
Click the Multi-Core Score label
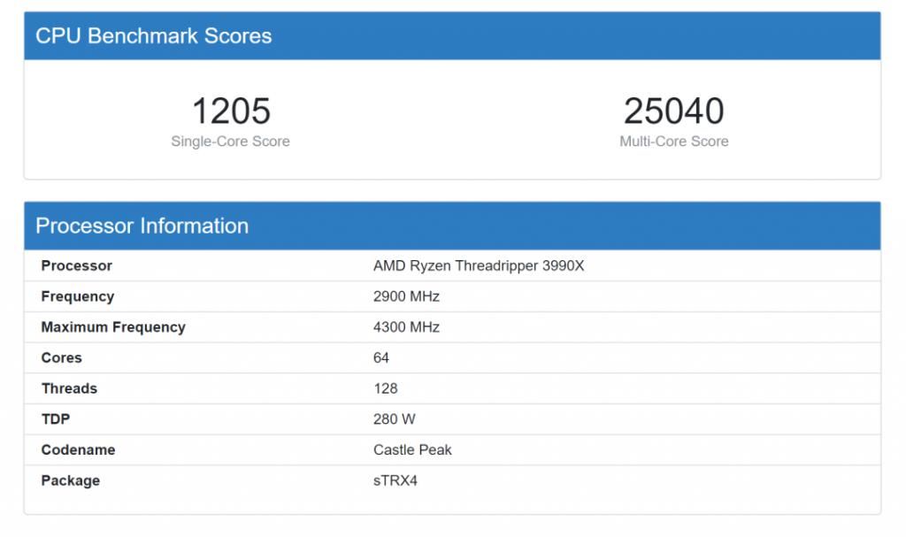pyautogui.click(x=673, y=142)
